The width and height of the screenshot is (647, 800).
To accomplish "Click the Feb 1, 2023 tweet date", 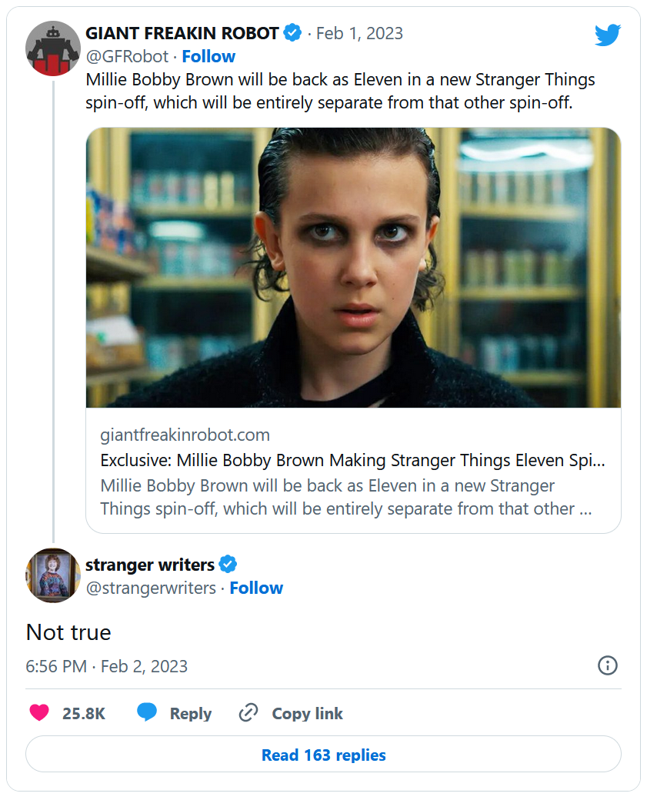I will [359, 33].
